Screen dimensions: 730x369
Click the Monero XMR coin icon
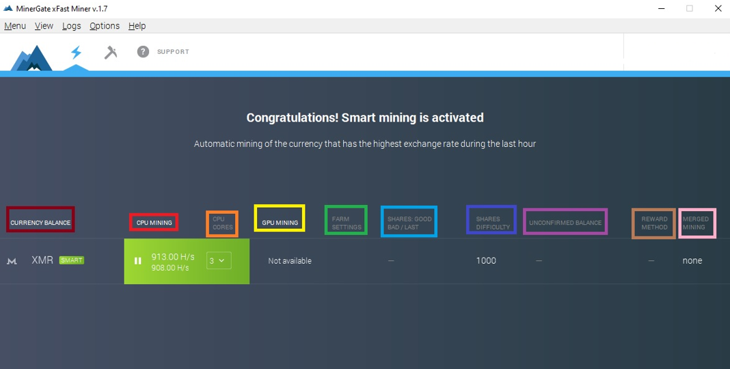[x=12, y=261]
